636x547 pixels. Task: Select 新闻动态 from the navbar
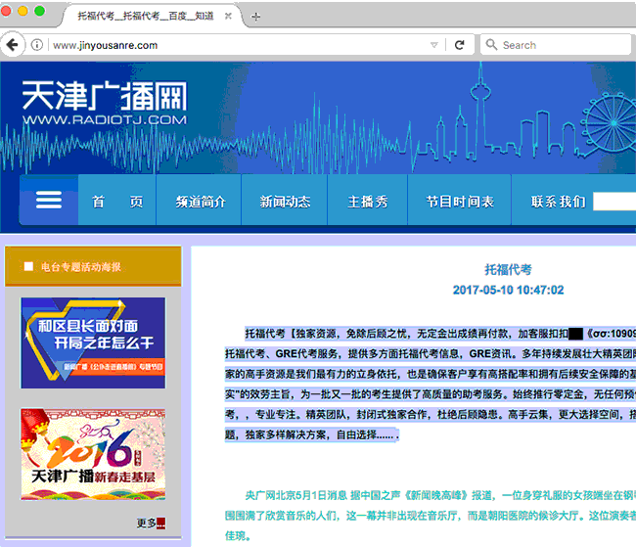pos(285,202)
